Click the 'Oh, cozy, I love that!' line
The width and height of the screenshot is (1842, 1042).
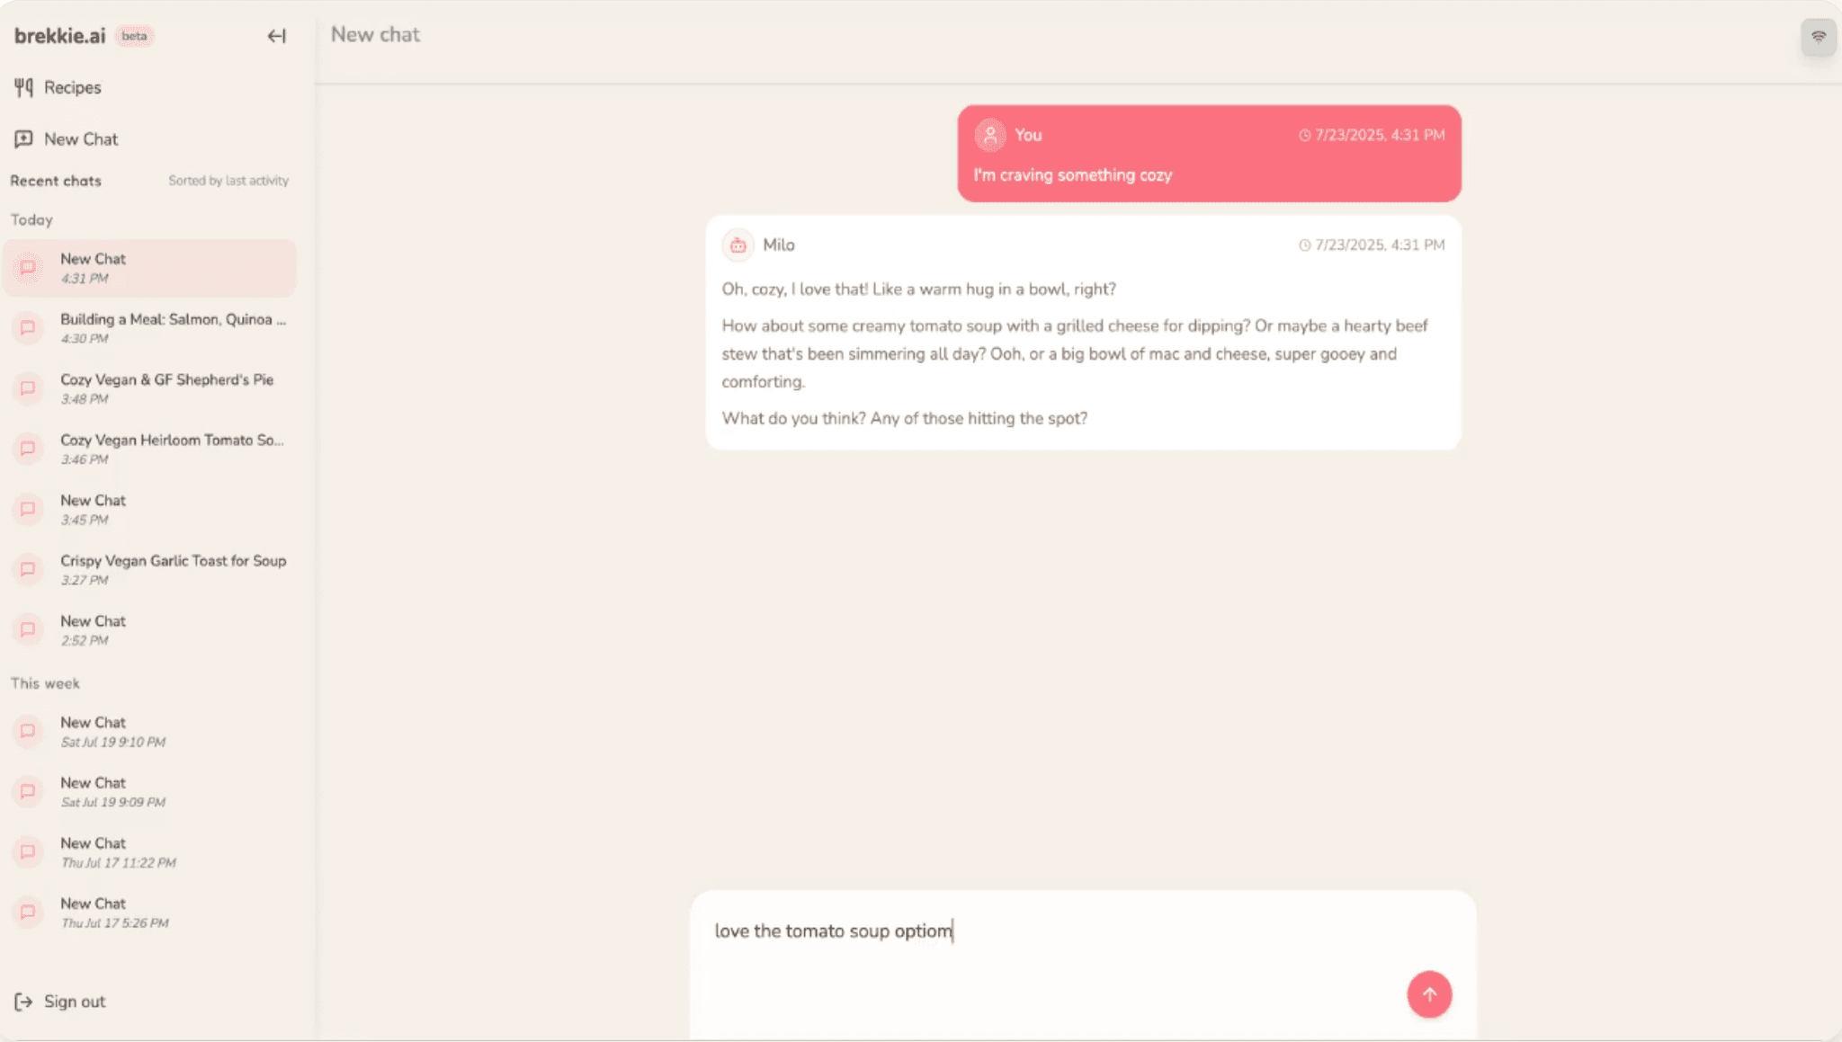(x=918, y=289)
